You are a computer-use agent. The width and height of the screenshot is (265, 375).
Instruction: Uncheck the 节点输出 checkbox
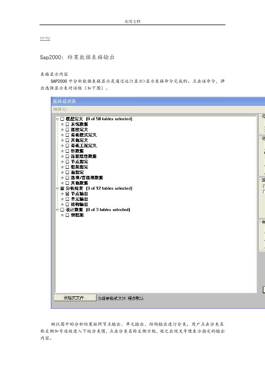tap(67, 194)
